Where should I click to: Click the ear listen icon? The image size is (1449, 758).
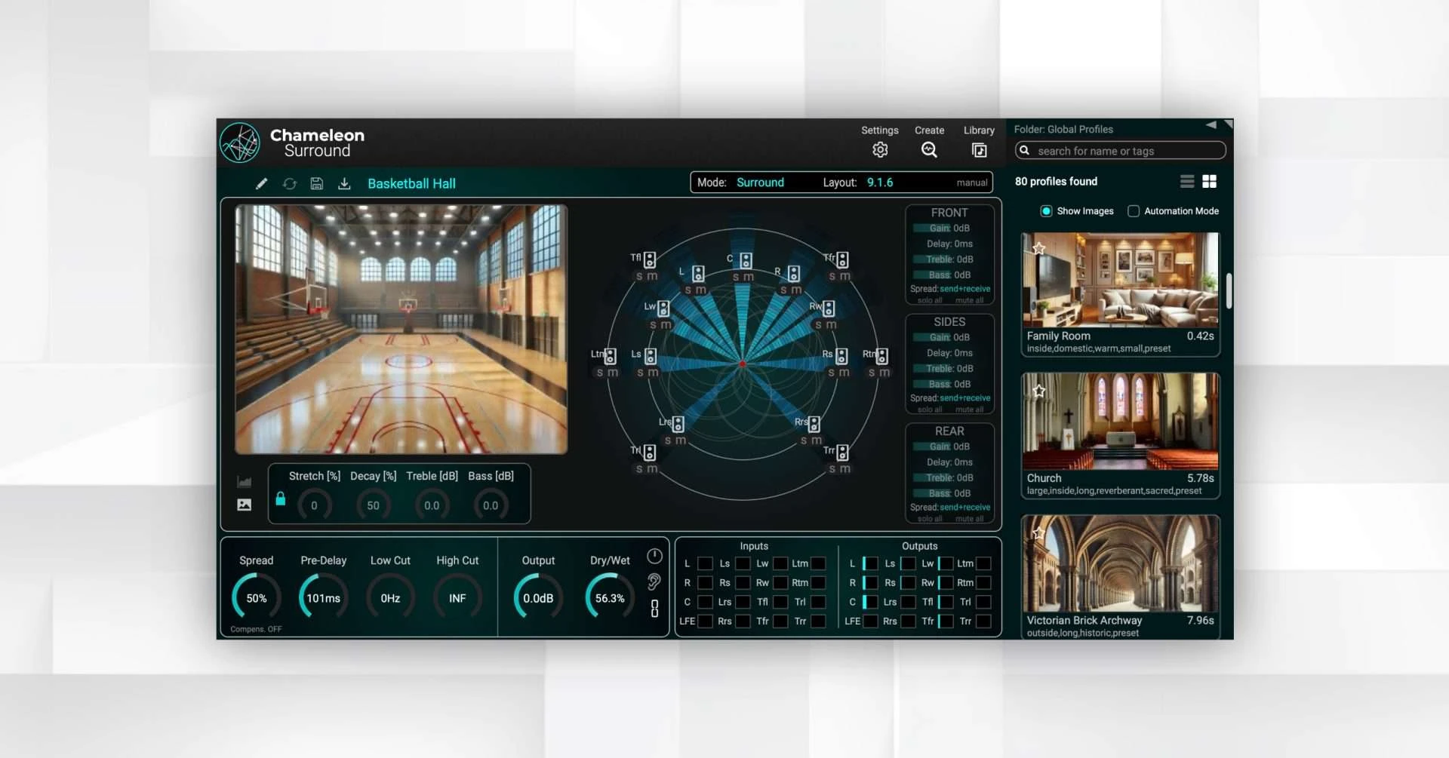[654, 582]
